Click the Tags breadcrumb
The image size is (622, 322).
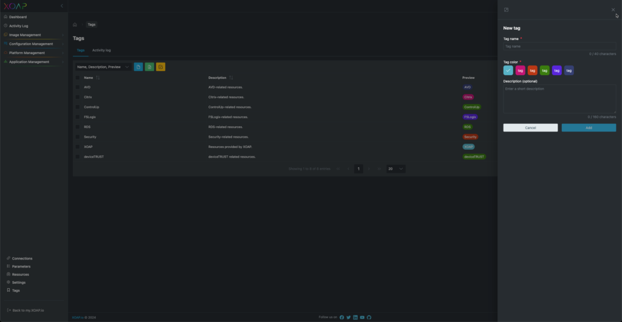[92, 24]
